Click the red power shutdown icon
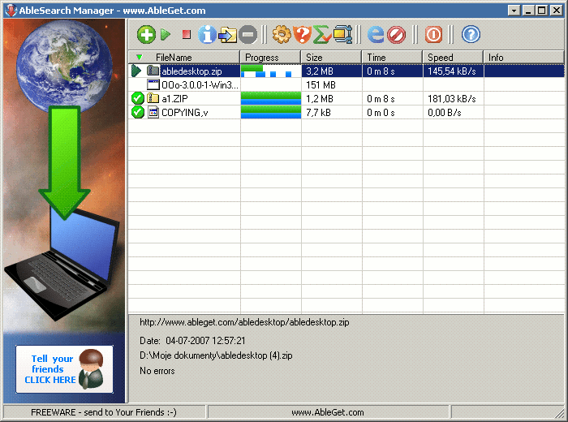568x422 pixels. tap(433, 35)
